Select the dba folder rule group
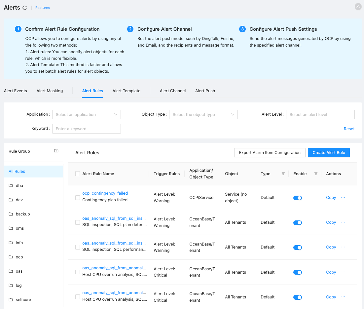This screenshot has height=309, width=364. pos(19,186)
